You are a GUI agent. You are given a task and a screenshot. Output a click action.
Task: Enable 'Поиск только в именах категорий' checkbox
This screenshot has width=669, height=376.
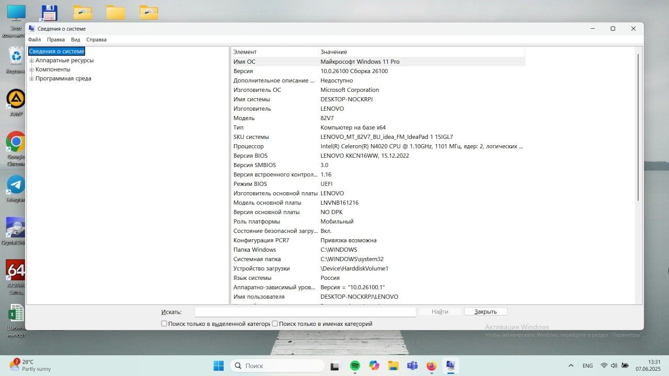coord(275,324)
